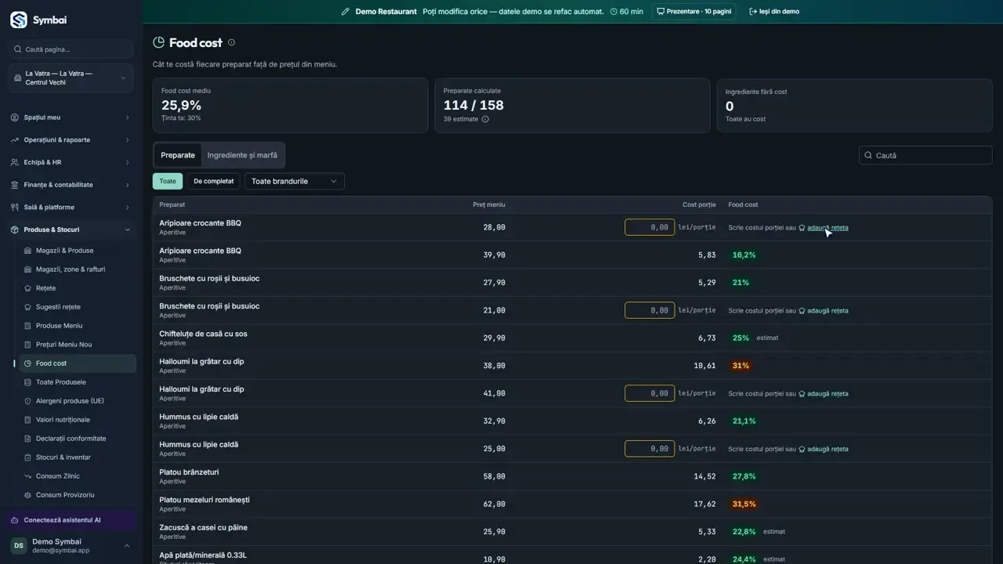
Task: Click the info icon beside 39 estimate
Action: tap(485, 119)
